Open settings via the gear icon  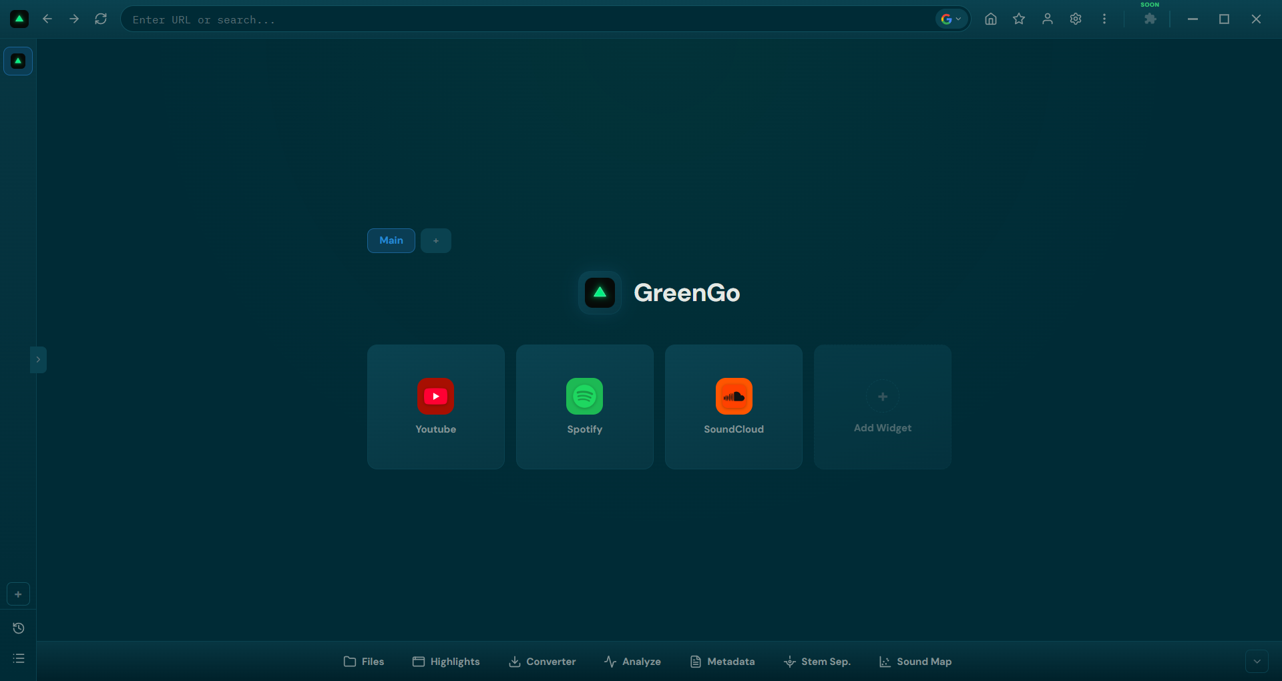point(1076,19)
